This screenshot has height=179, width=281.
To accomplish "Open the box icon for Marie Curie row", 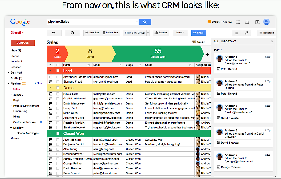I will coord(51,113).
